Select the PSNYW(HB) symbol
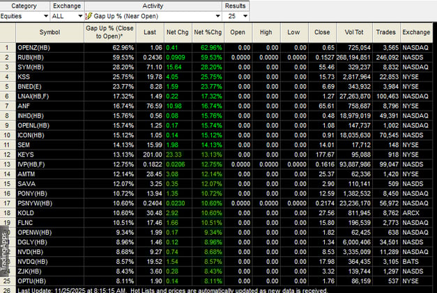The image size is (437, 293). [35, 203]
